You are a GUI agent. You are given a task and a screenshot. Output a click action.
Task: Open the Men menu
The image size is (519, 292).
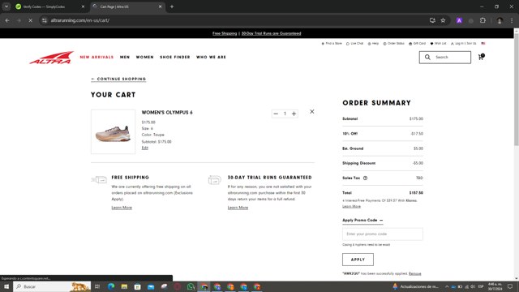[125, 57]
